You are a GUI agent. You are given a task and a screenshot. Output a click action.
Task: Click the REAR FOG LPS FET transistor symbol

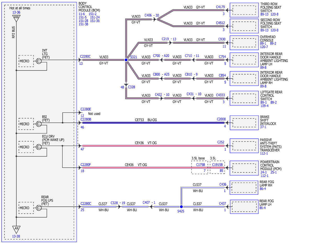tap(39, 208)
